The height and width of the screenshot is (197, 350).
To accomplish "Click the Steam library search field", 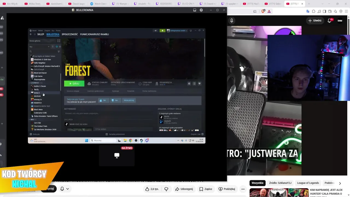I will pos(43,51).
